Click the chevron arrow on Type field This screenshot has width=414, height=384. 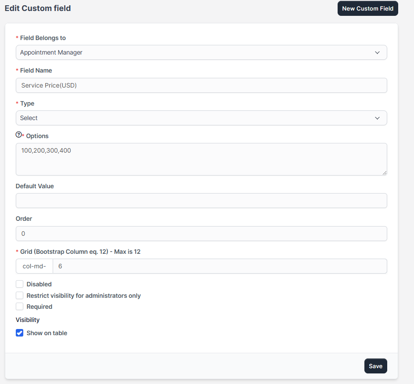[377, 118]
